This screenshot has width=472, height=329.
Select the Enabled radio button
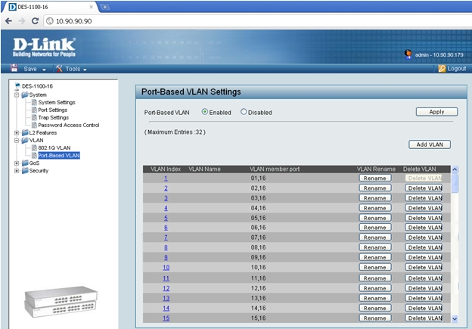click(205, 112)
